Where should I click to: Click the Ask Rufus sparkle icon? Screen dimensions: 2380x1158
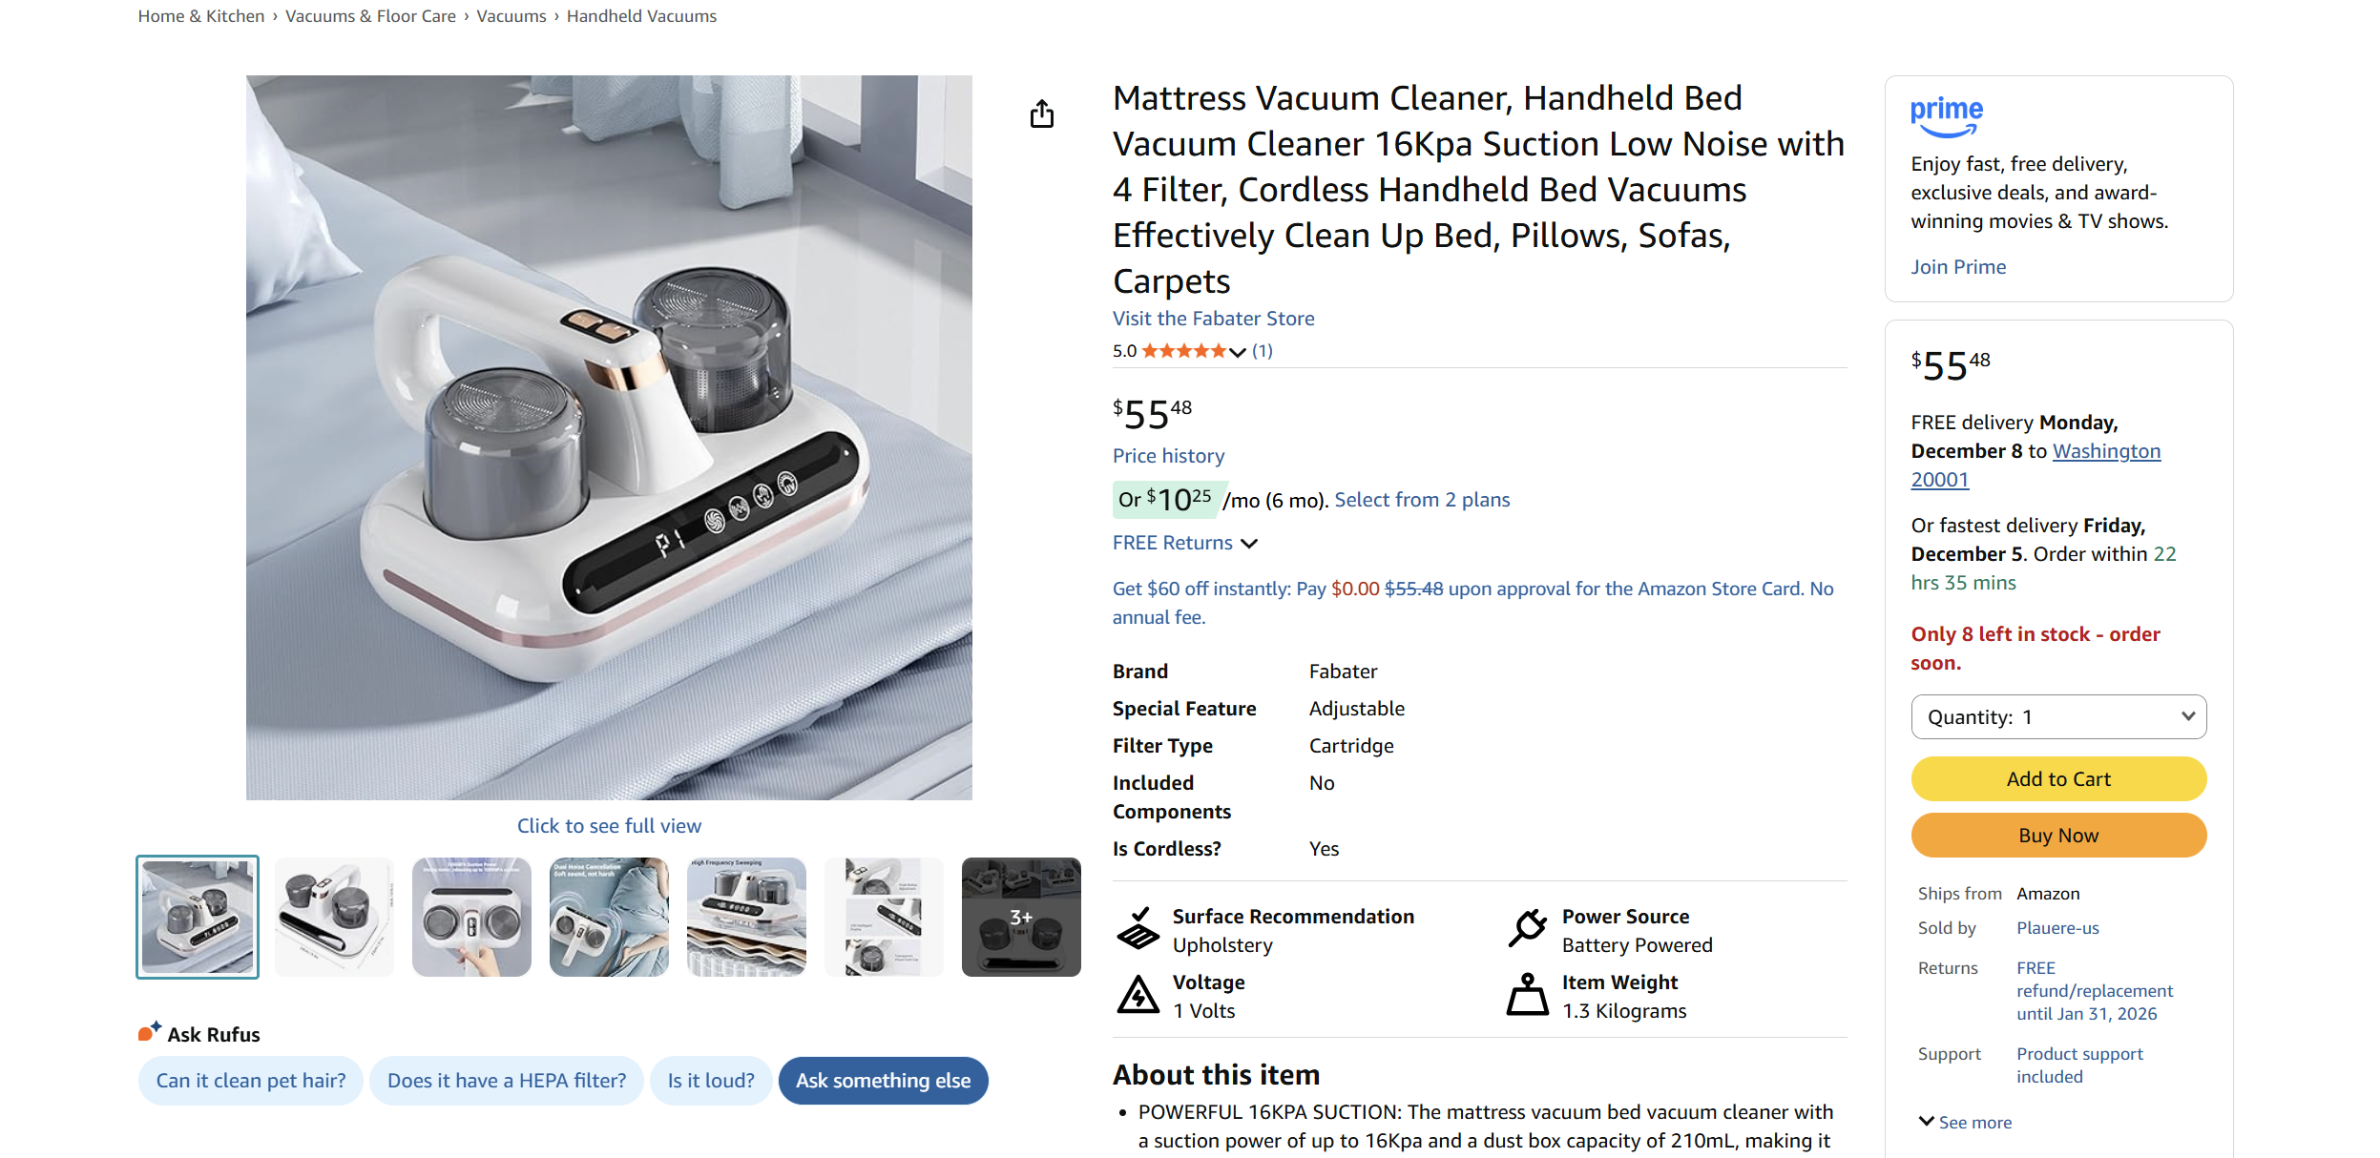coord(149,1032)
